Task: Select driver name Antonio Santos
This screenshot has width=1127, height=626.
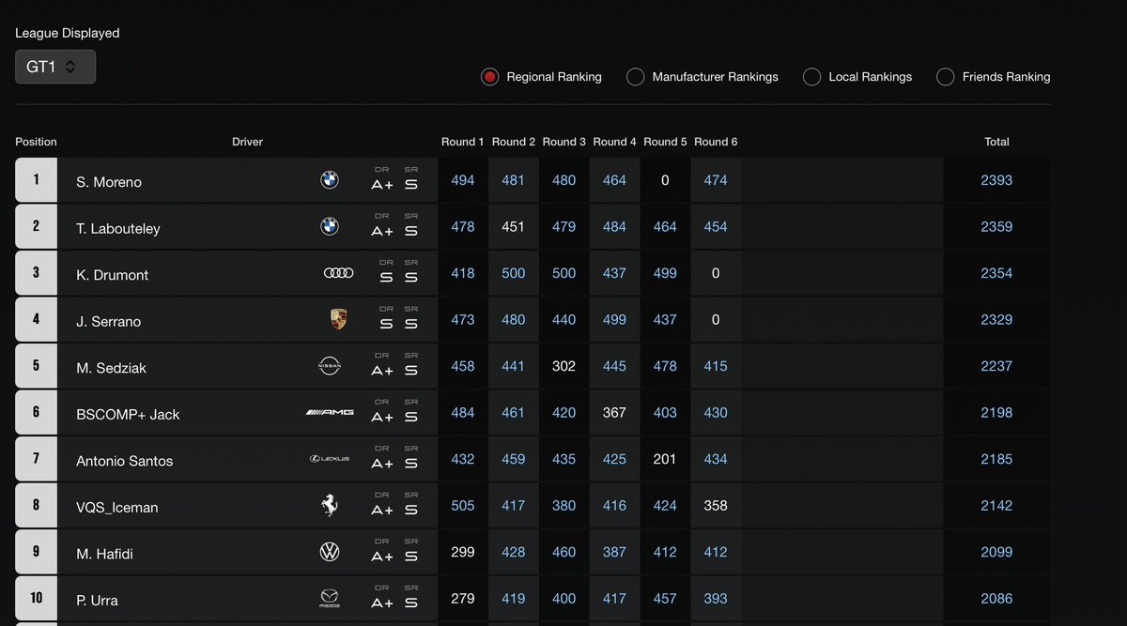Action: pyautogui.click(x=125, y=461)
